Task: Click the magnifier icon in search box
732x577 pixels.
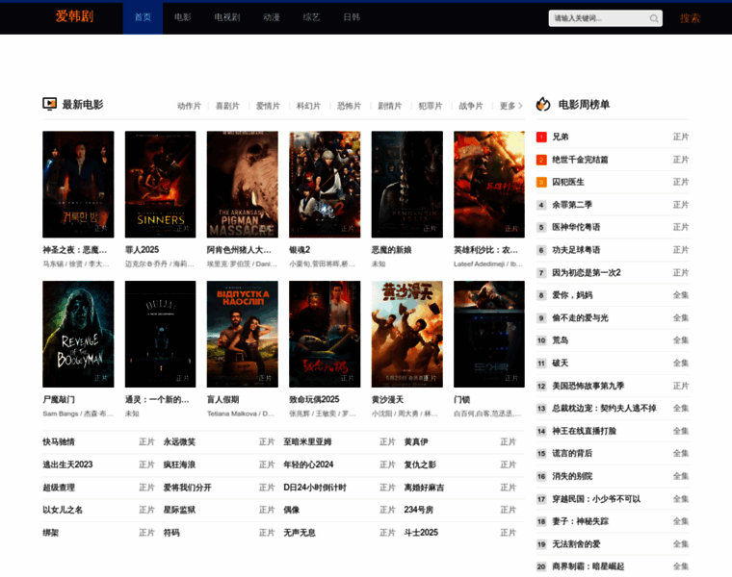Action: [654, 18]
